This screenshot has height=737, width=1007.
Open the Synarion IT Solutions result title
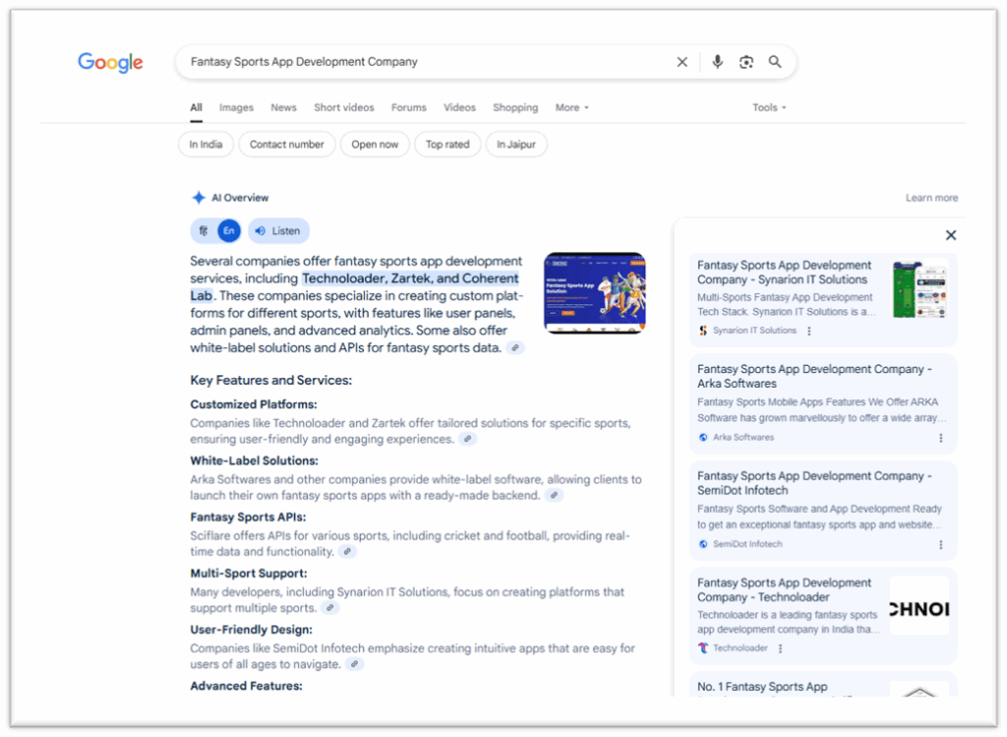coord(784,273)
